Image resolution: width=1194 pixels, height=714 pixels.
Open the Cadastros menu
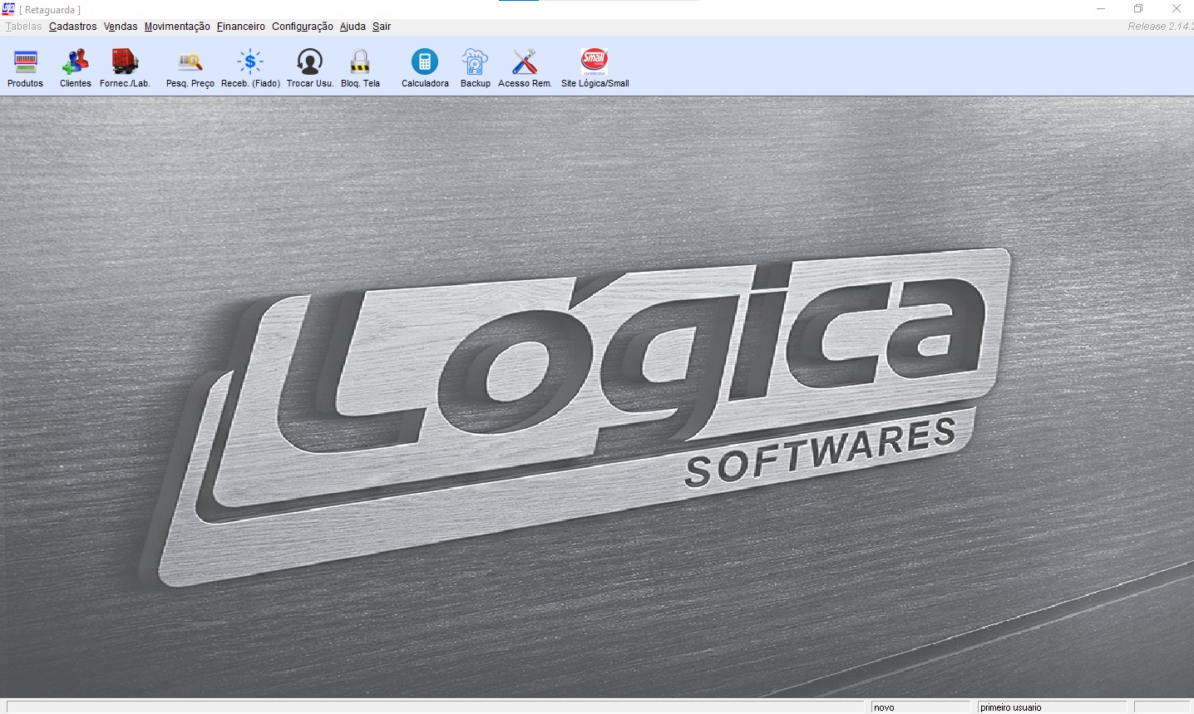[x=72, y=27]
